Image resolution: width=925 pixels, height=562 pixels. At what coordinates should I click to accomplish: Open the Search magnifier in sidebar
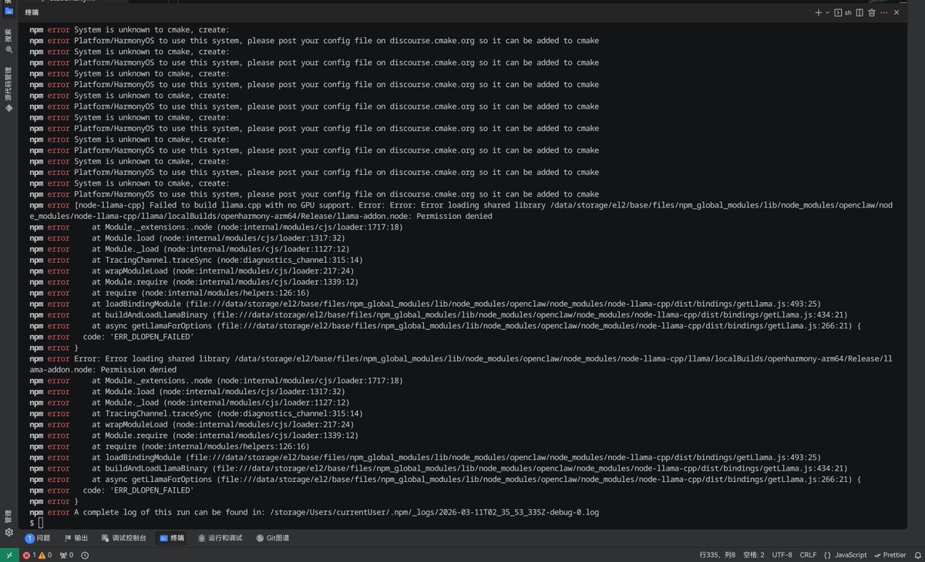click(8, 49)
